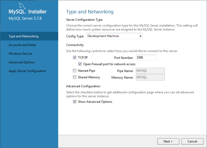This screenshot has height=148, width=207.
Task: Click the Cancel button
Action: click(x=192, y=141)
